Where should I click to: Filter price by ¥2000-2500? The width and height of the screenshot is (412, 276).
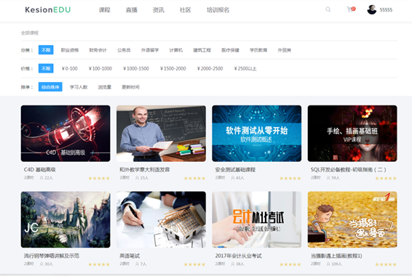[x=210, y=69]
